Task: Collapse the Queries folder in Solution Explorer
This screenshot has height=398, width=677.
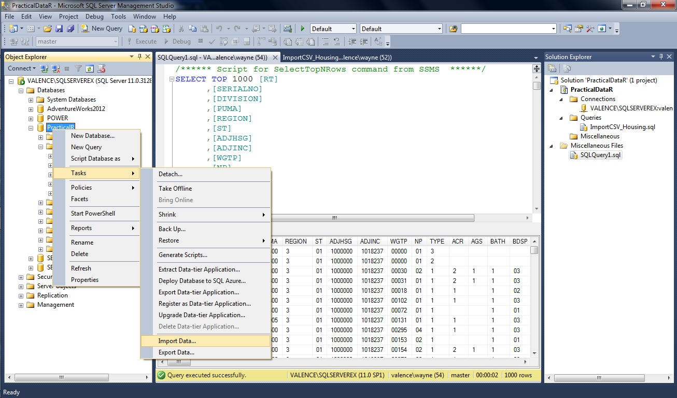Action: [562, 118]
